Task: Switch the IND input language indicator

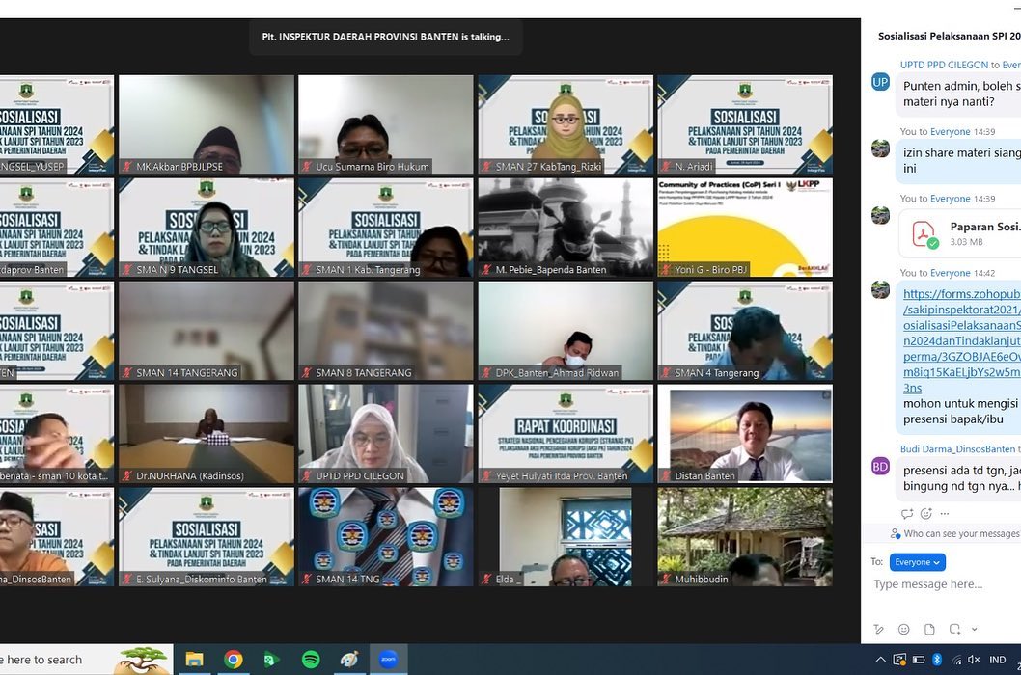Action: 997,660
